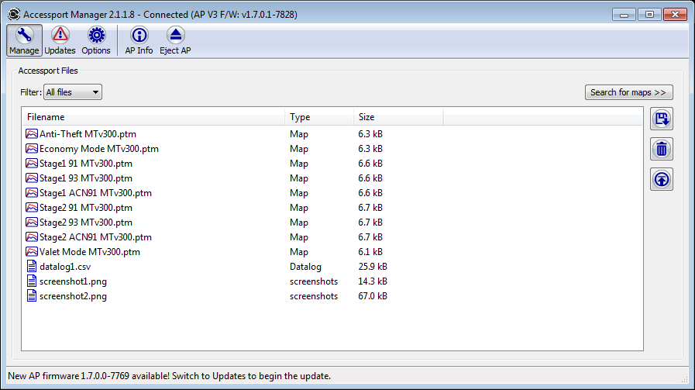
Task: Click map icon beside Economy Mode MTv300.ptm
Action: tap(32, 149)
